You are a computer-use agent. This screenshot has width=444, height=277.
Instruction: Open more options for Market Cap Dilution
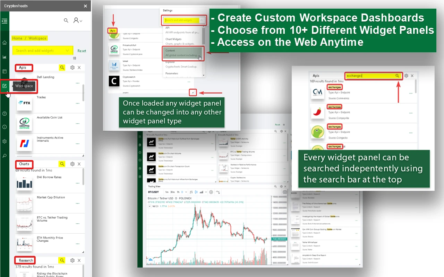(x=78, y=203)
